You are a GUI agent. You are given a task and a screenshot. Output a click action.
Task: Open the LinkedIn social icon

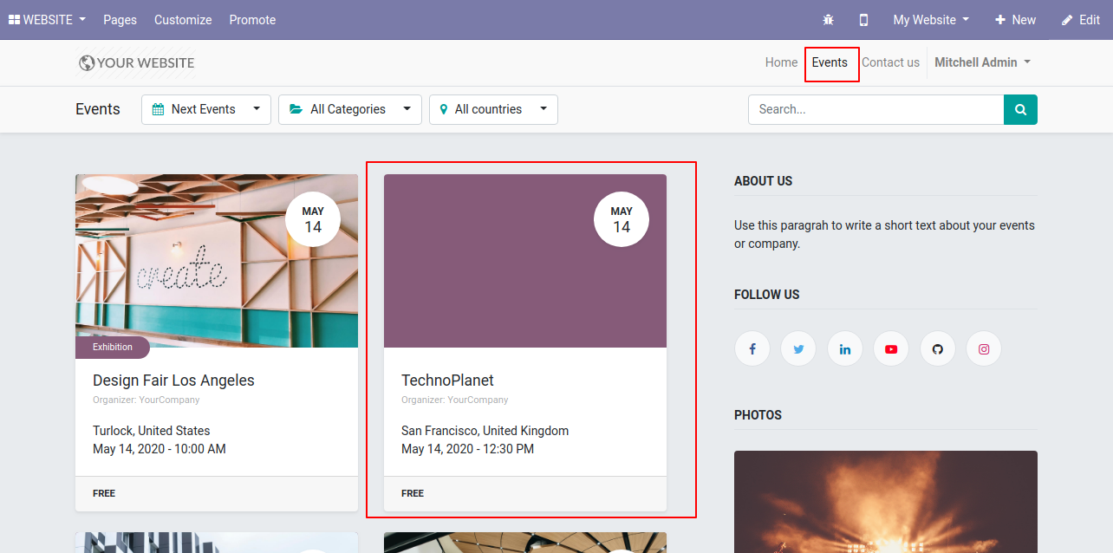point(845,349)
